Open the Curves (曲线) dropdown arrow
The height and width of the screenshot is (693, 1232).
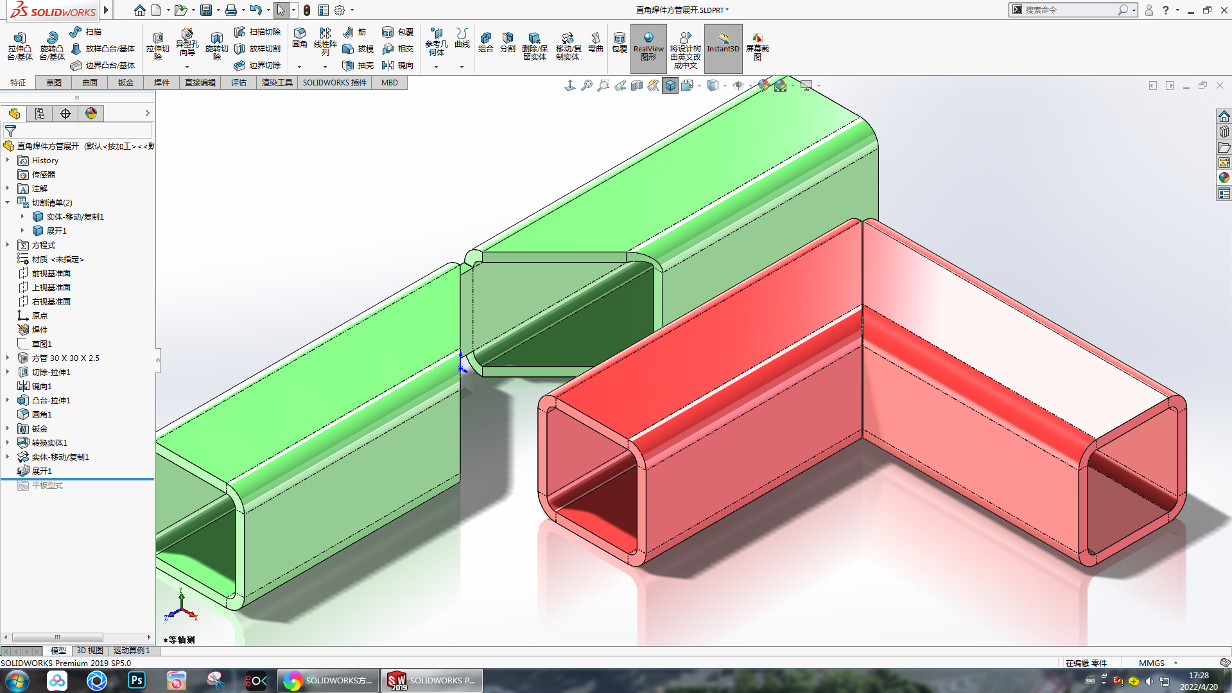pos(462,67)
